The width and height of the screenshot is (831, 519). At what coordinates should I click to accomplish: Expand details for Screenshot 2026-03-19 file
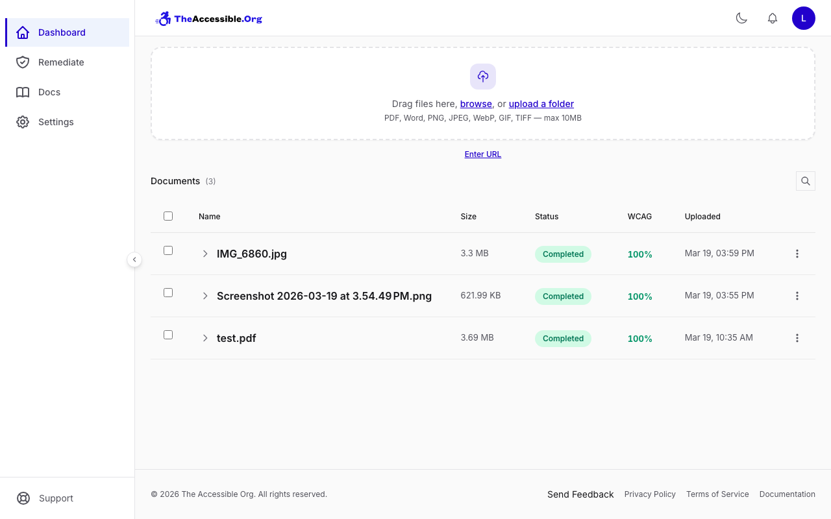[x=205, y=296]
